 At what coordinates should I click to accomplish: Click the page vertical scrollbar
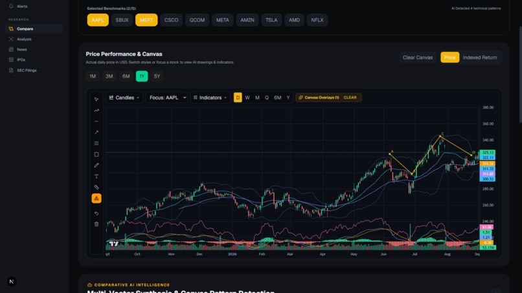point(520,75)
